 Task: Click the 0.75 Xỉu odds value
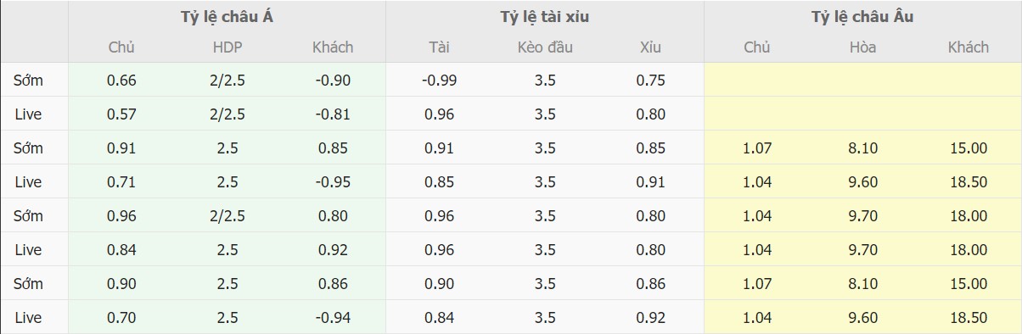[650, 81]
